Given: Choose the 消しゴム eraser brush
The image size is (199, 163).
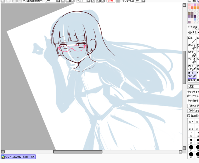Looking at the screenshot, I should 192,47.
